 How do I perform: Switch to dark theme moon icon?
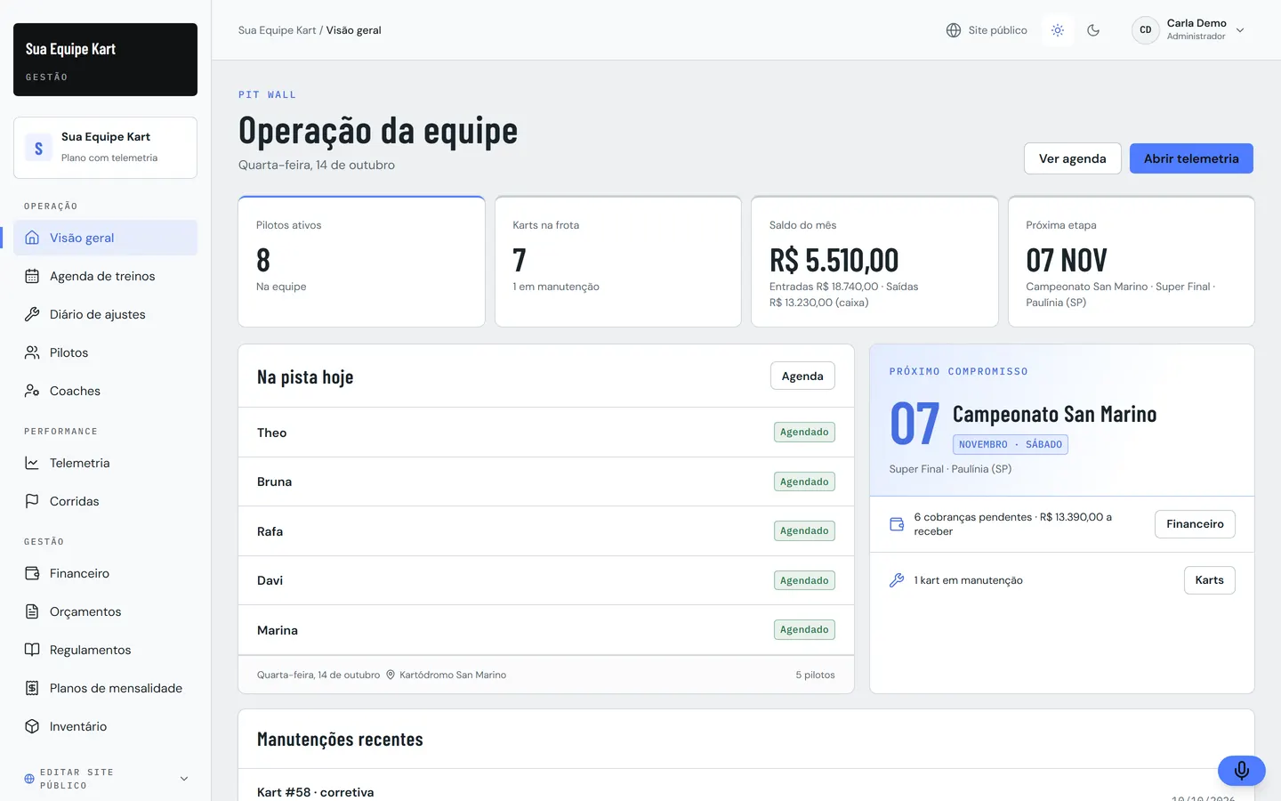pyautogui.click(x=1093, y=30)
